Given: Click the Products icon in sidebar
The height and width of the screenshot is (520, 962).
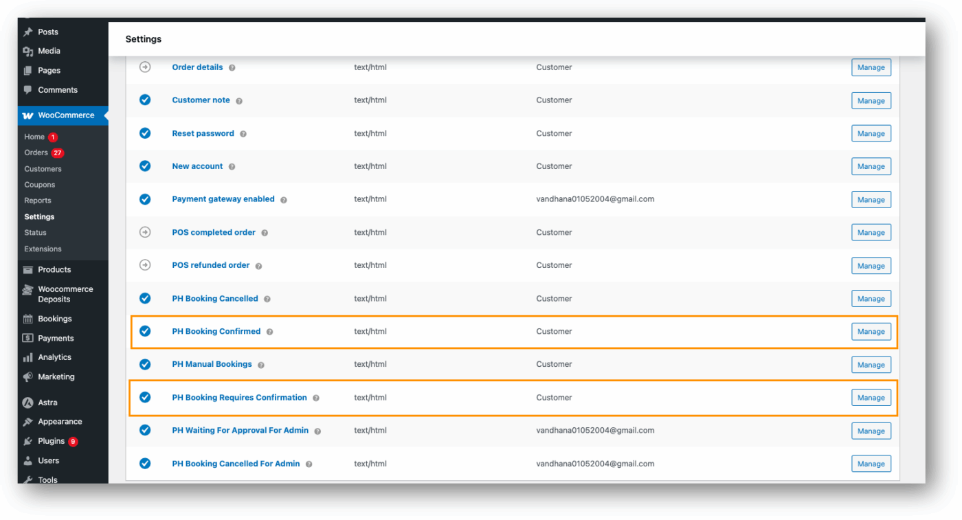Looking at the screenshot, I should [x=28, y=270].
